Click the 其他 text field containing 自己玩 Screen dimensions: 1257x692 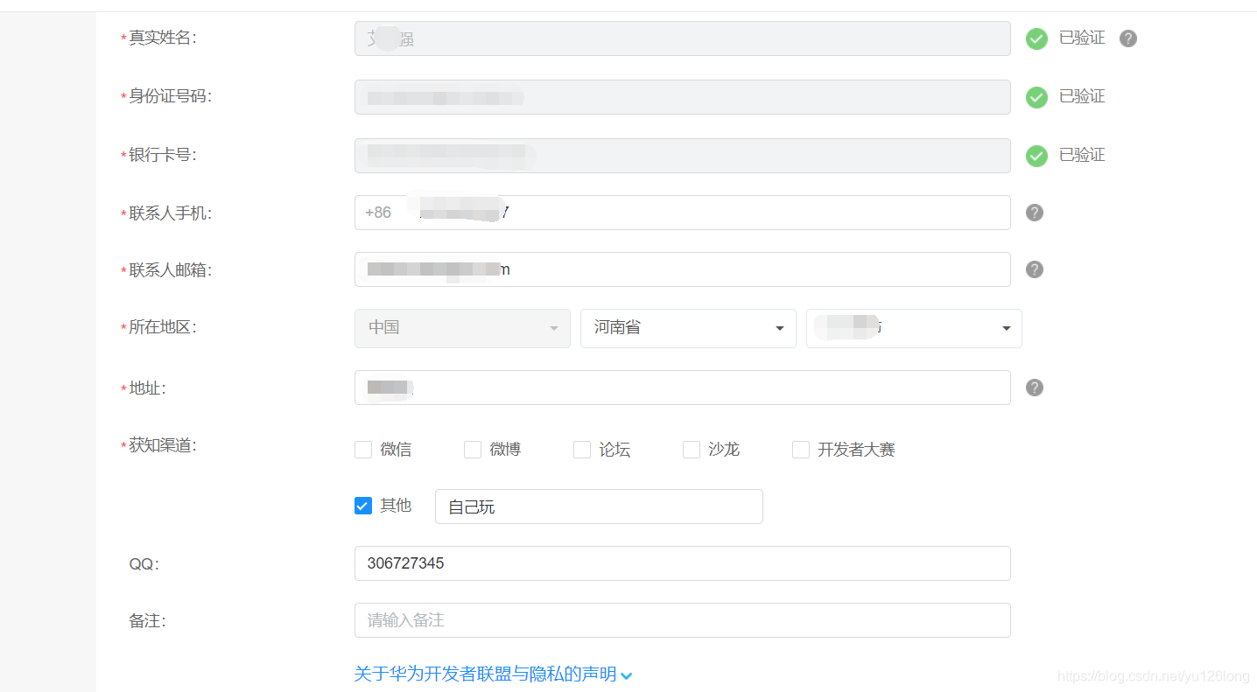(x=599, y=507)
